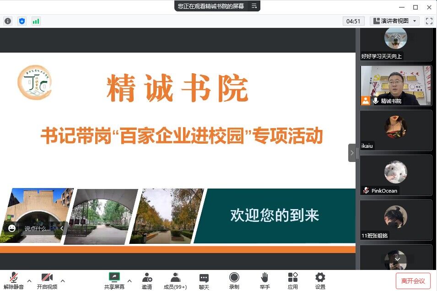Screen dimensions: 437x291
Task: Click the blue security shield icon
Action: pyautogui.click(x=22, y=21)
